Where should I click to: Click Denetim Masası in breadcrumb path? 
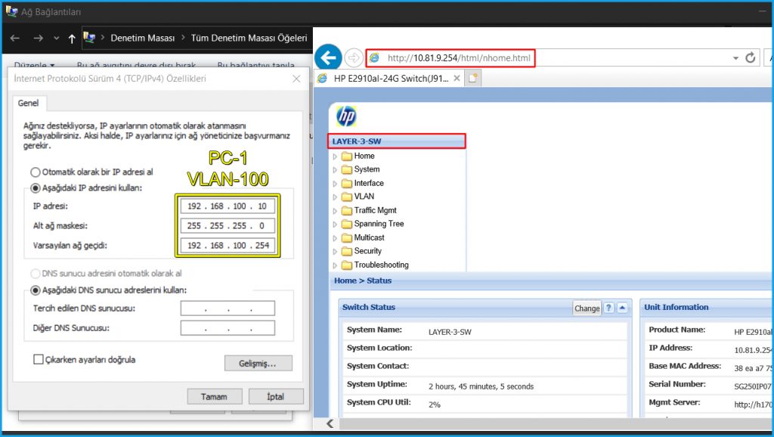point(143,38)
